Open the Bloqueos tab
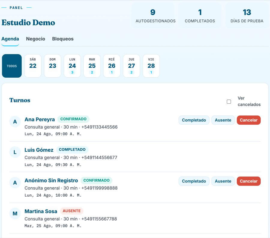The height and width of the screenshot is (238, 270). tap(63, 39)
